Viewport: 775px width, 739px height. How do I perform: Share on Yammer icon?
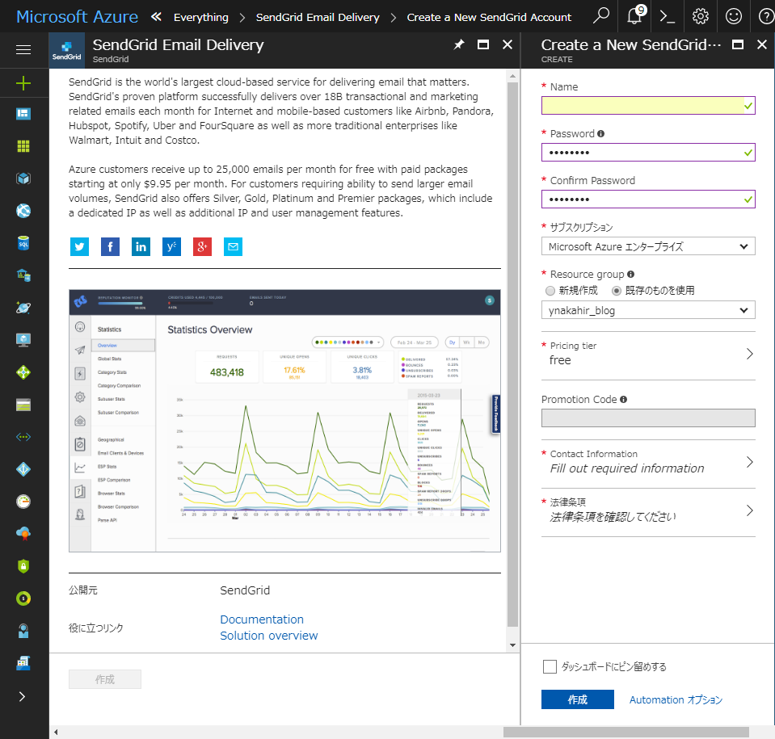tap(171, 247)
